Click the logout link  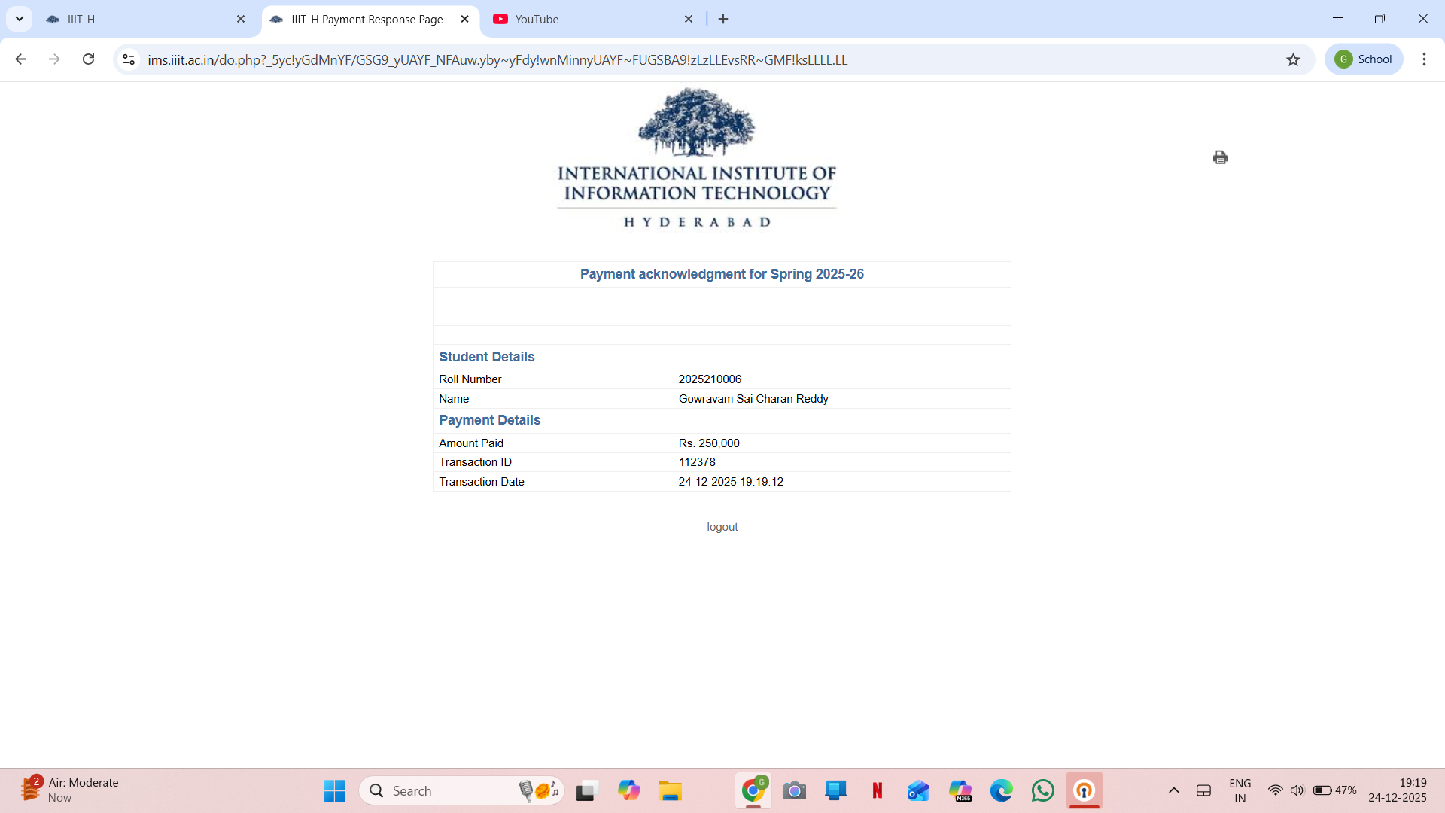pyautogui.click(x=722, y=527)
